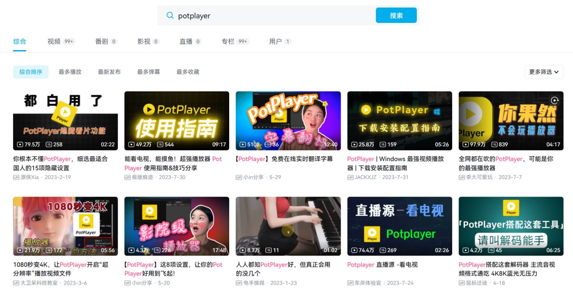Click play count icon showing 74.4万
Image resolution: width=573 pixels, height=295 pixels.
point(354,250)
